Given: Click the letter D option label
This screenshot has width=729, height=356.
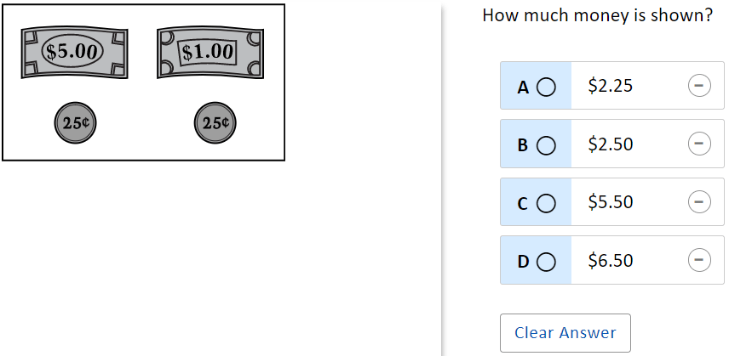Looking at the screenshot, I should [x=523, y=261].
